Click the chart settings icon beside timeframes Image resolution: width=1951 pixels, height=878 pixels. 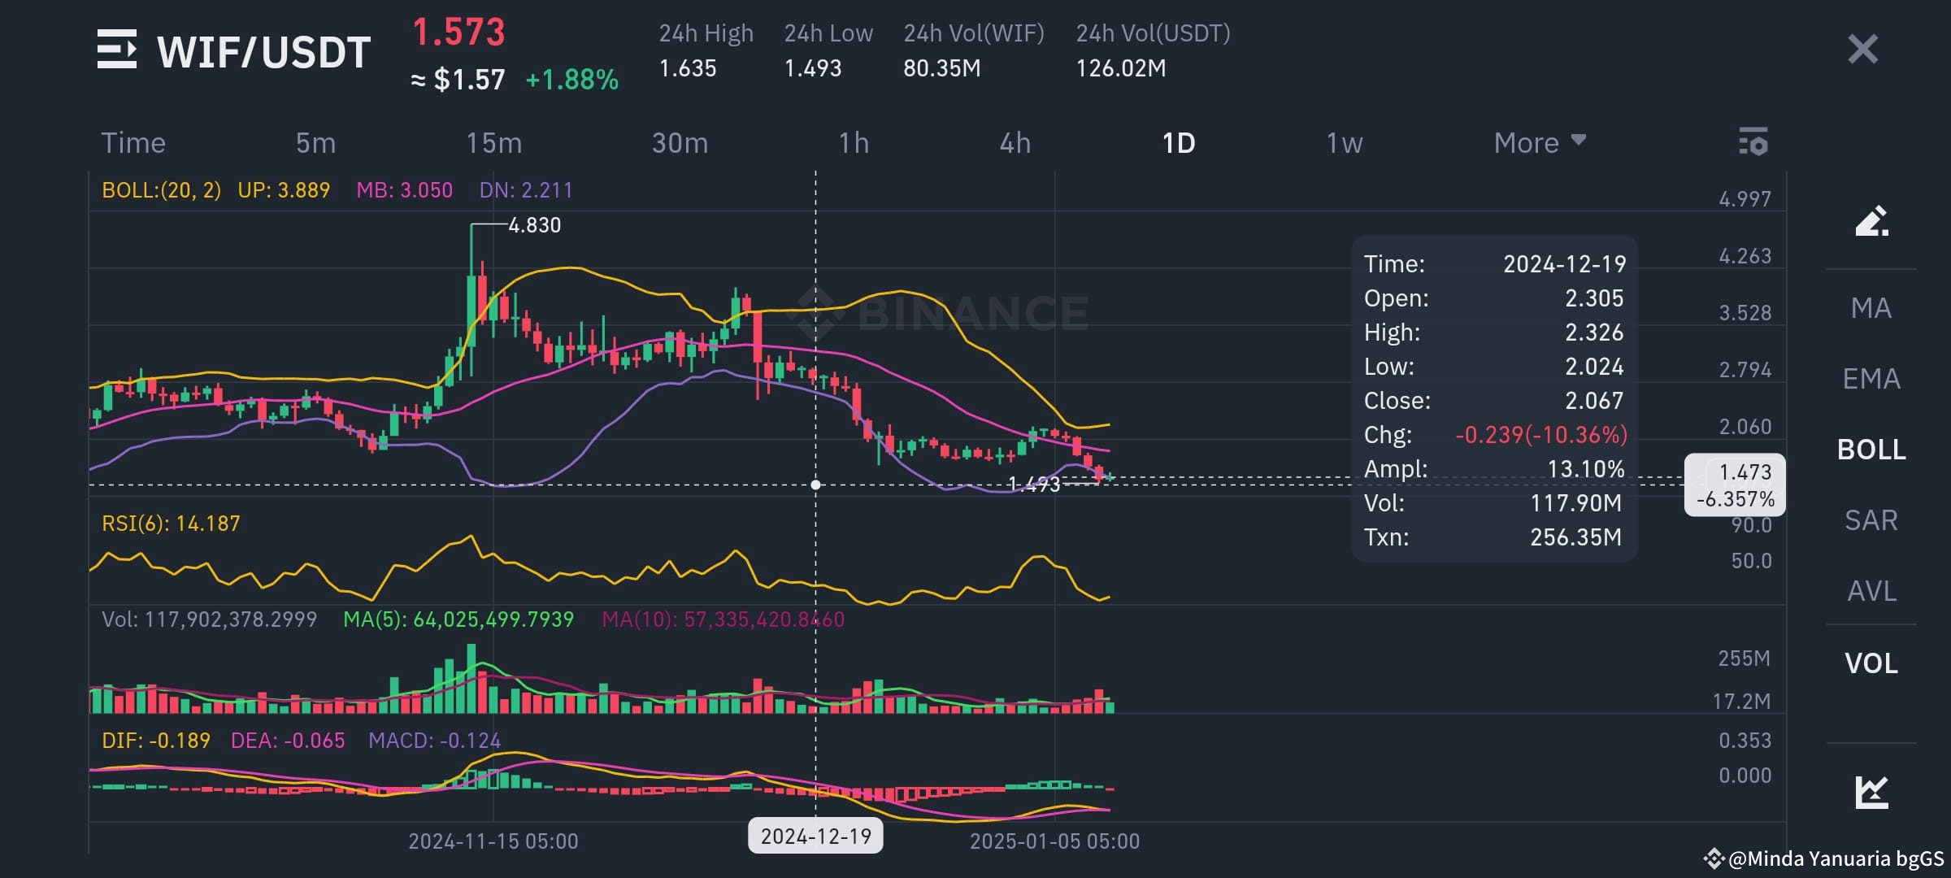click(x=1754, y=142)
